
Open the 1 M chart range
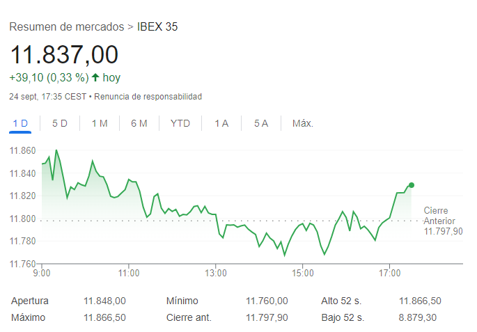100,123
